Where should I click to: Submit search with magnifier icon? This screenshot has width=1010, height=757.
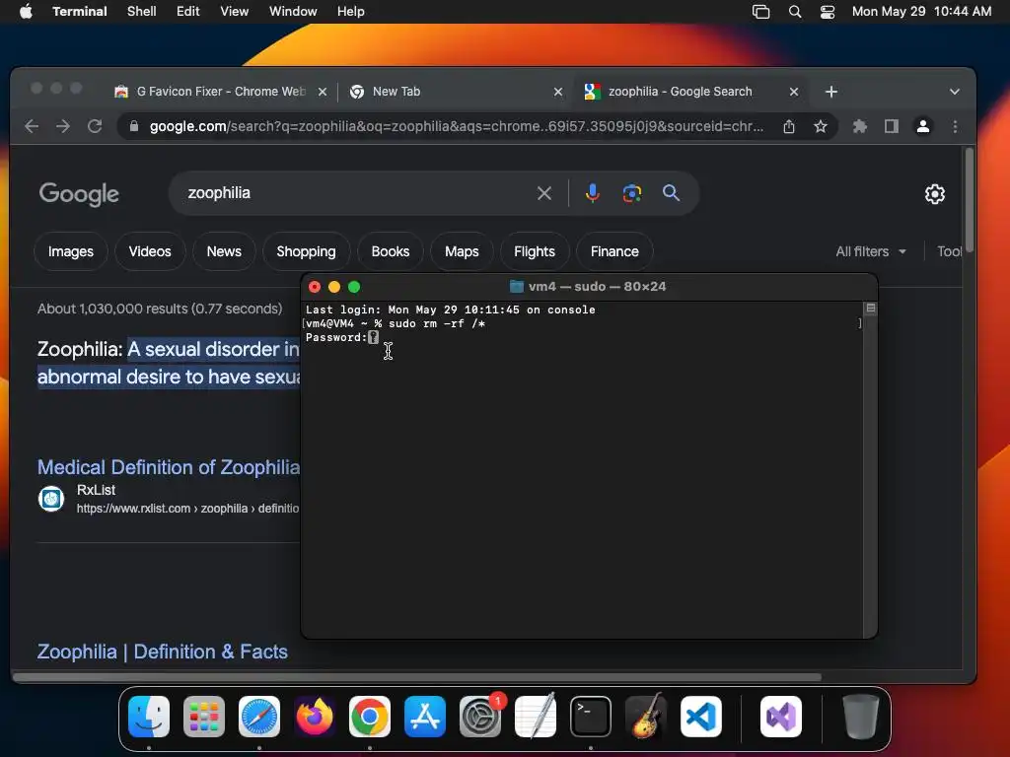tap(671, 193)
